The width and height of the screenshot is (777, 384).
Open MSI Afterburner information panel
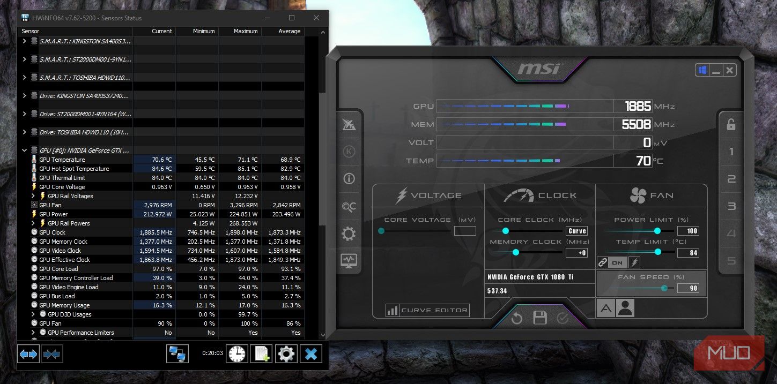pos(349,178)
